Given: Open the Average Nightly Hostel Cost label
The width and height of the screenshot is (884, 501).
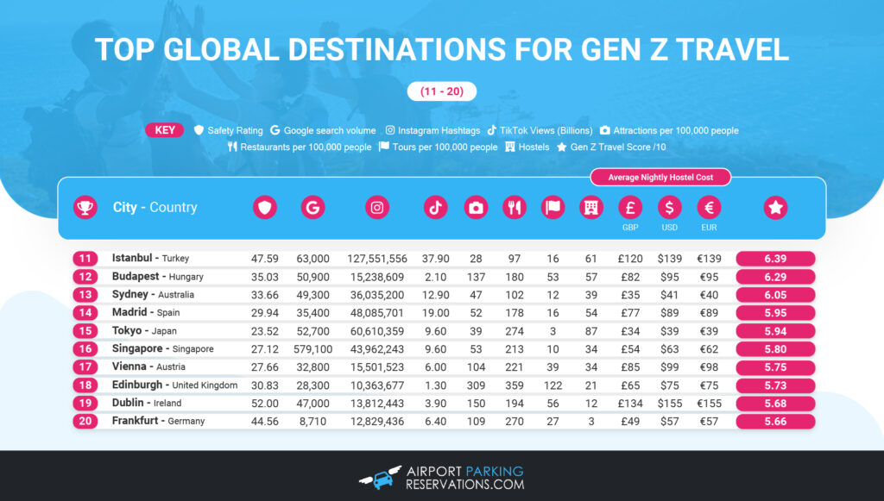Looking at the screenshot, I should pos(660,178).
